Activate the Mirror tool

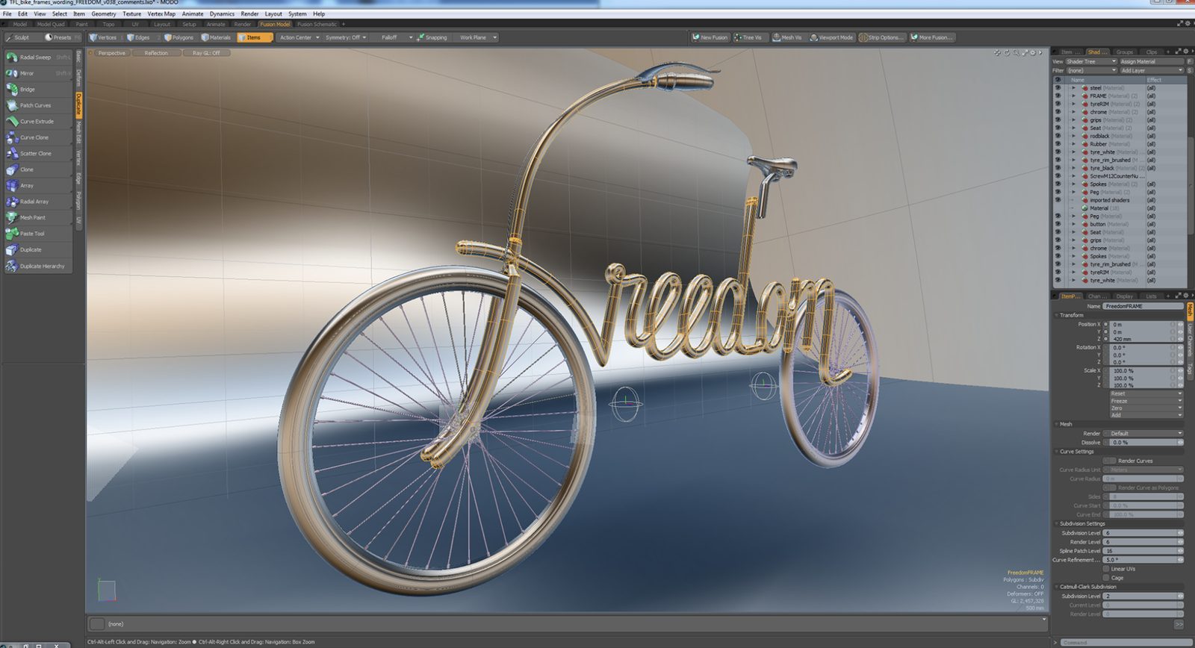(39, 73)
